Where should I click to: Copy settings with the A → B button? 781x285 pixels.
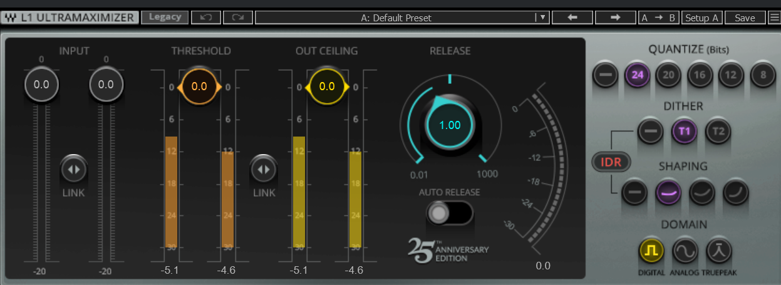[x=658, y=18]
